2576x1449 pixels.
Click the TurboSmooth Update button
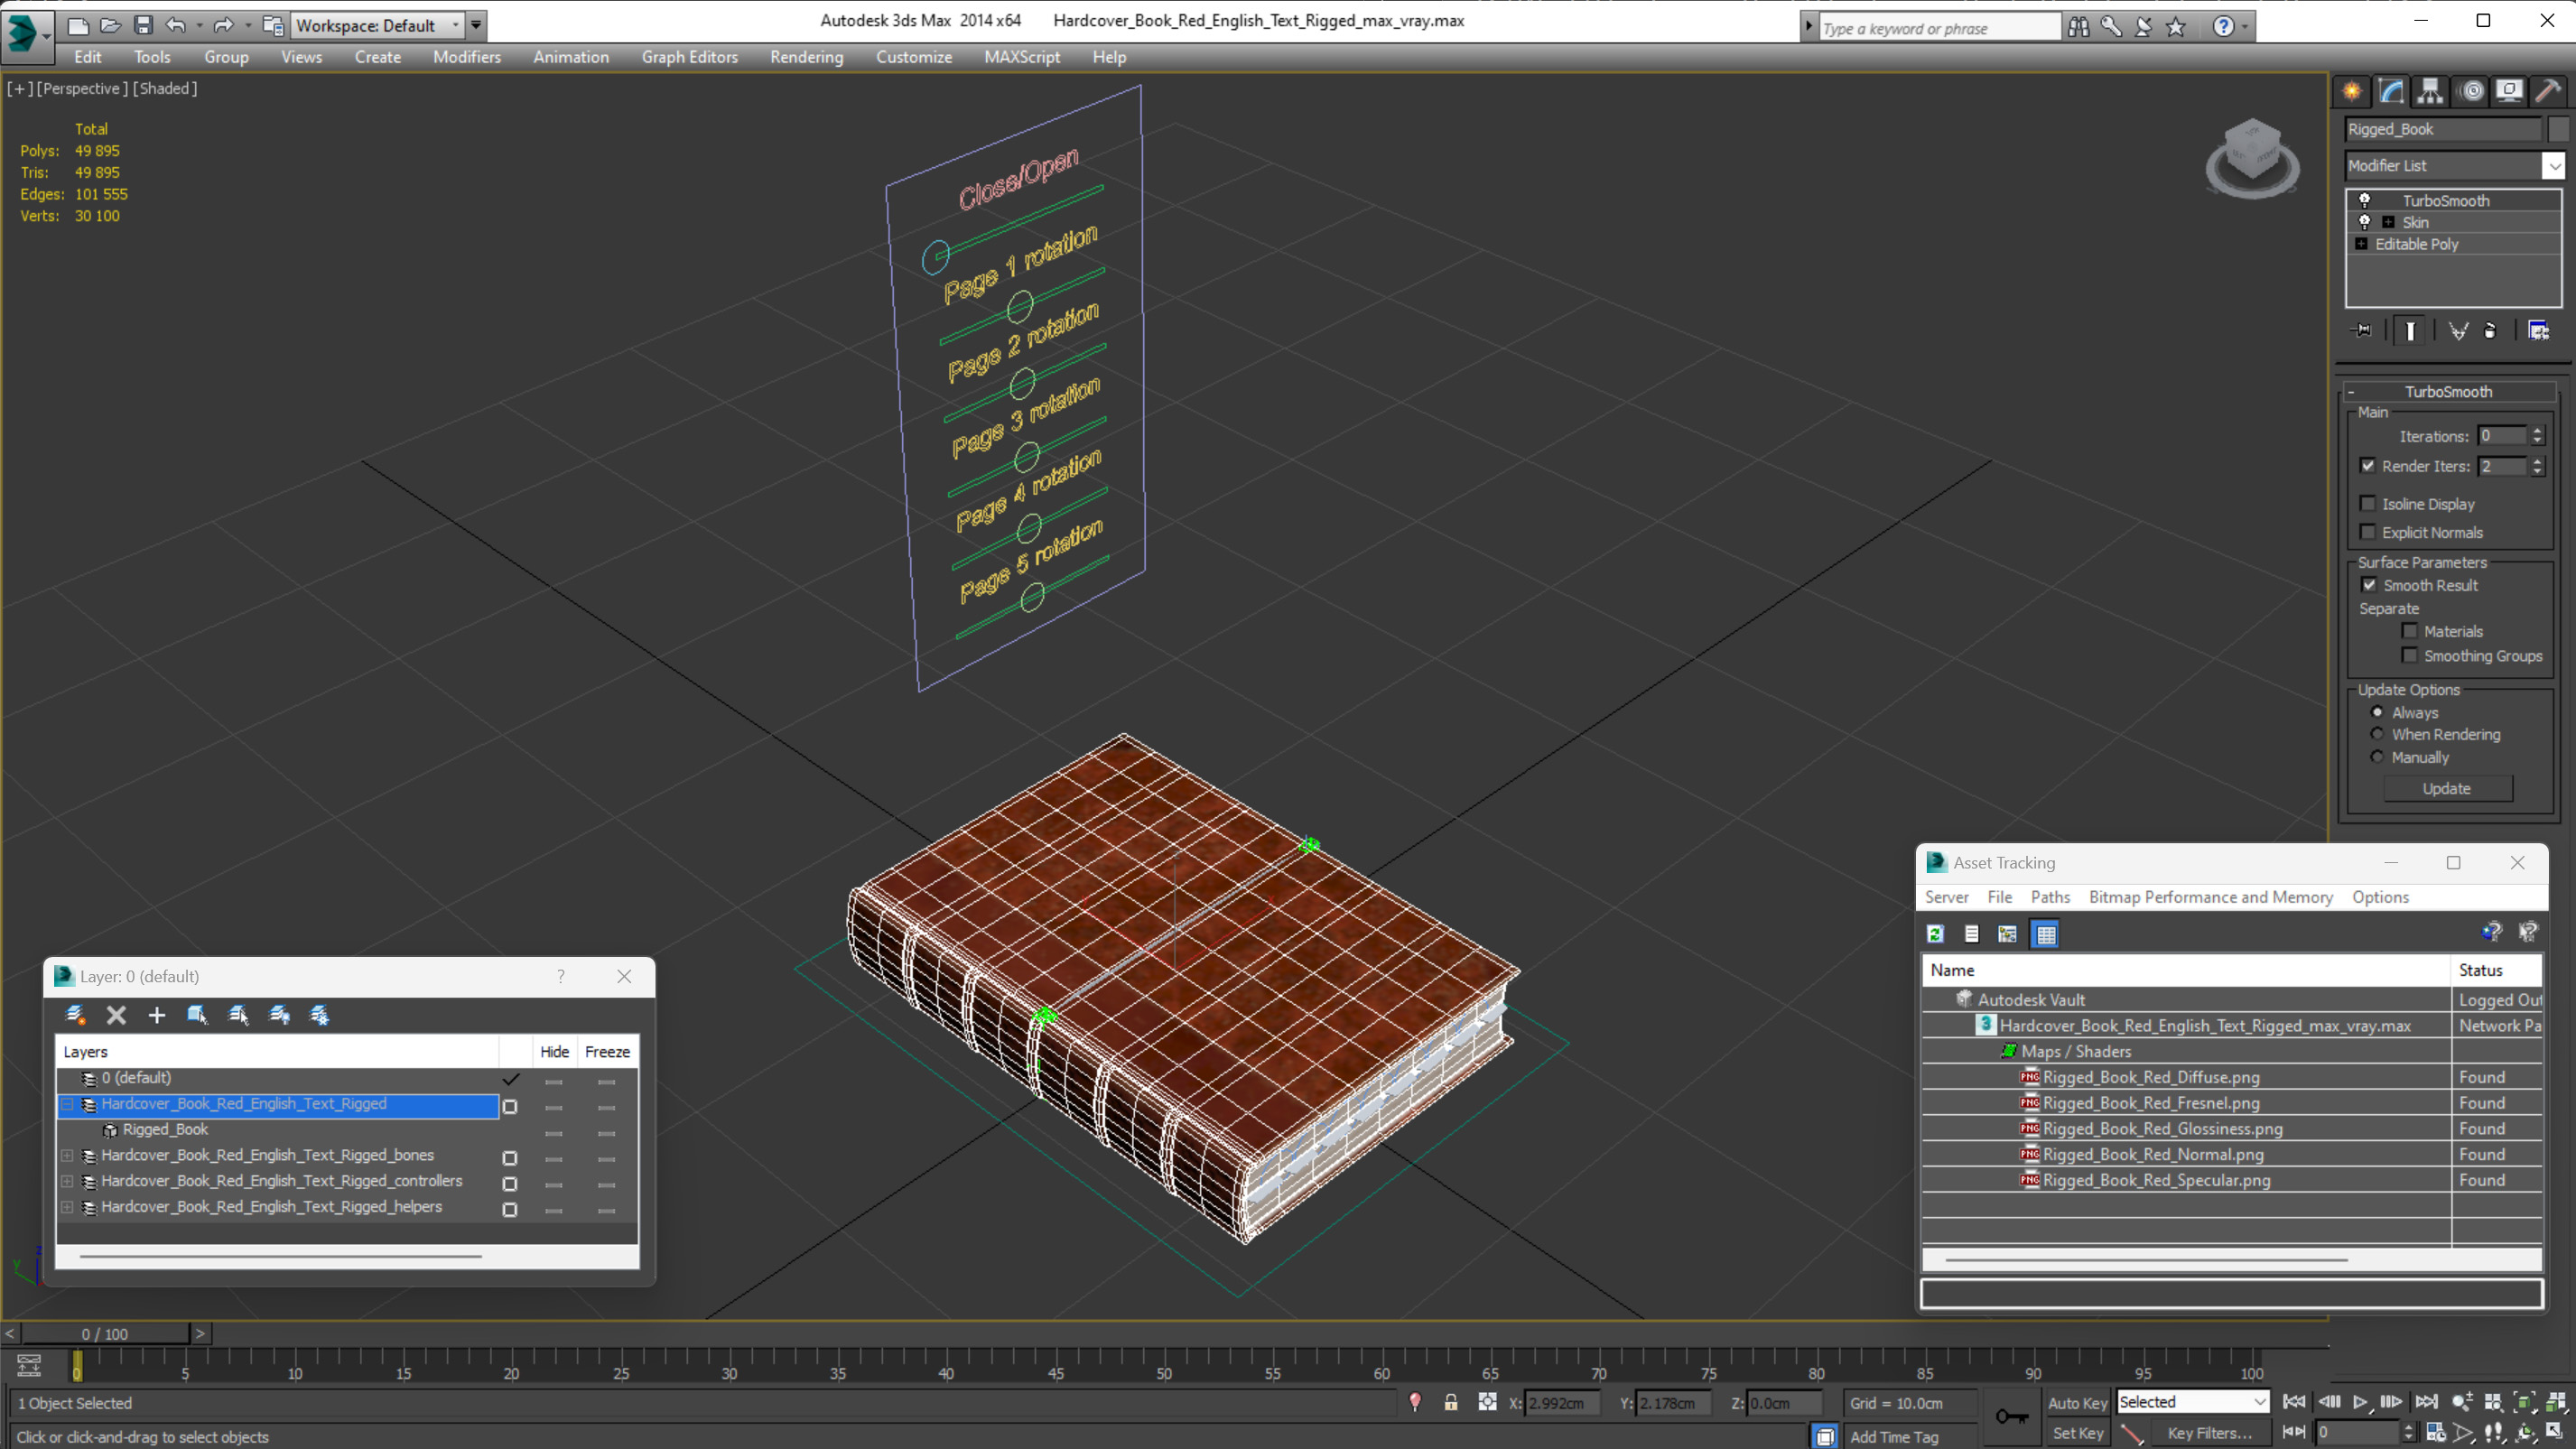(2447, 788)
